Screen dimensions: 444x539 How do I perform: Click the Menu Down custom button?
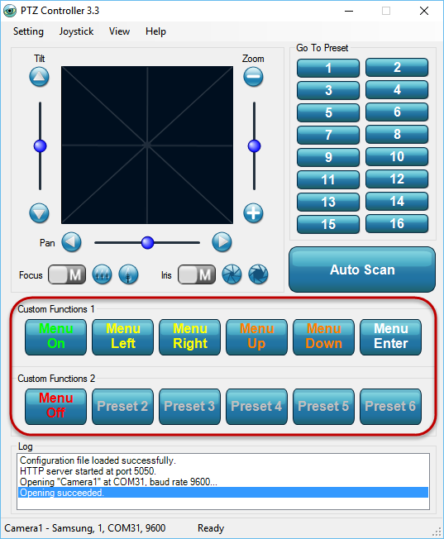(323, 337)
